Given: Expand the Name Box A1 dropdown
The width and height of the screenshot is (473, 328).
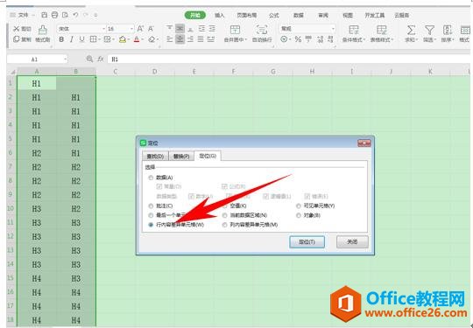Looking at the screenshot, I should [x=65, y=59].
